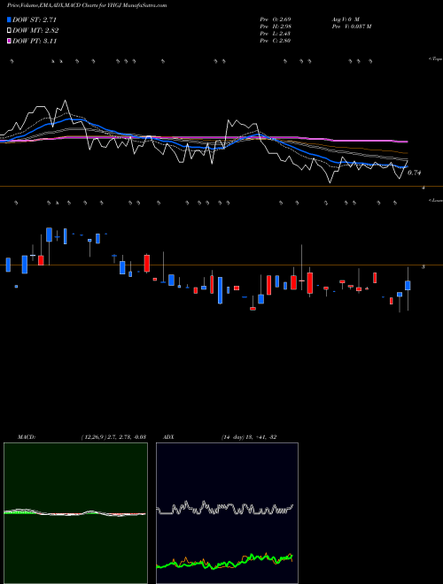443x584 pixels.
Task: Select the 'DOW PT: 3.11' label
Action: point(35,41)
